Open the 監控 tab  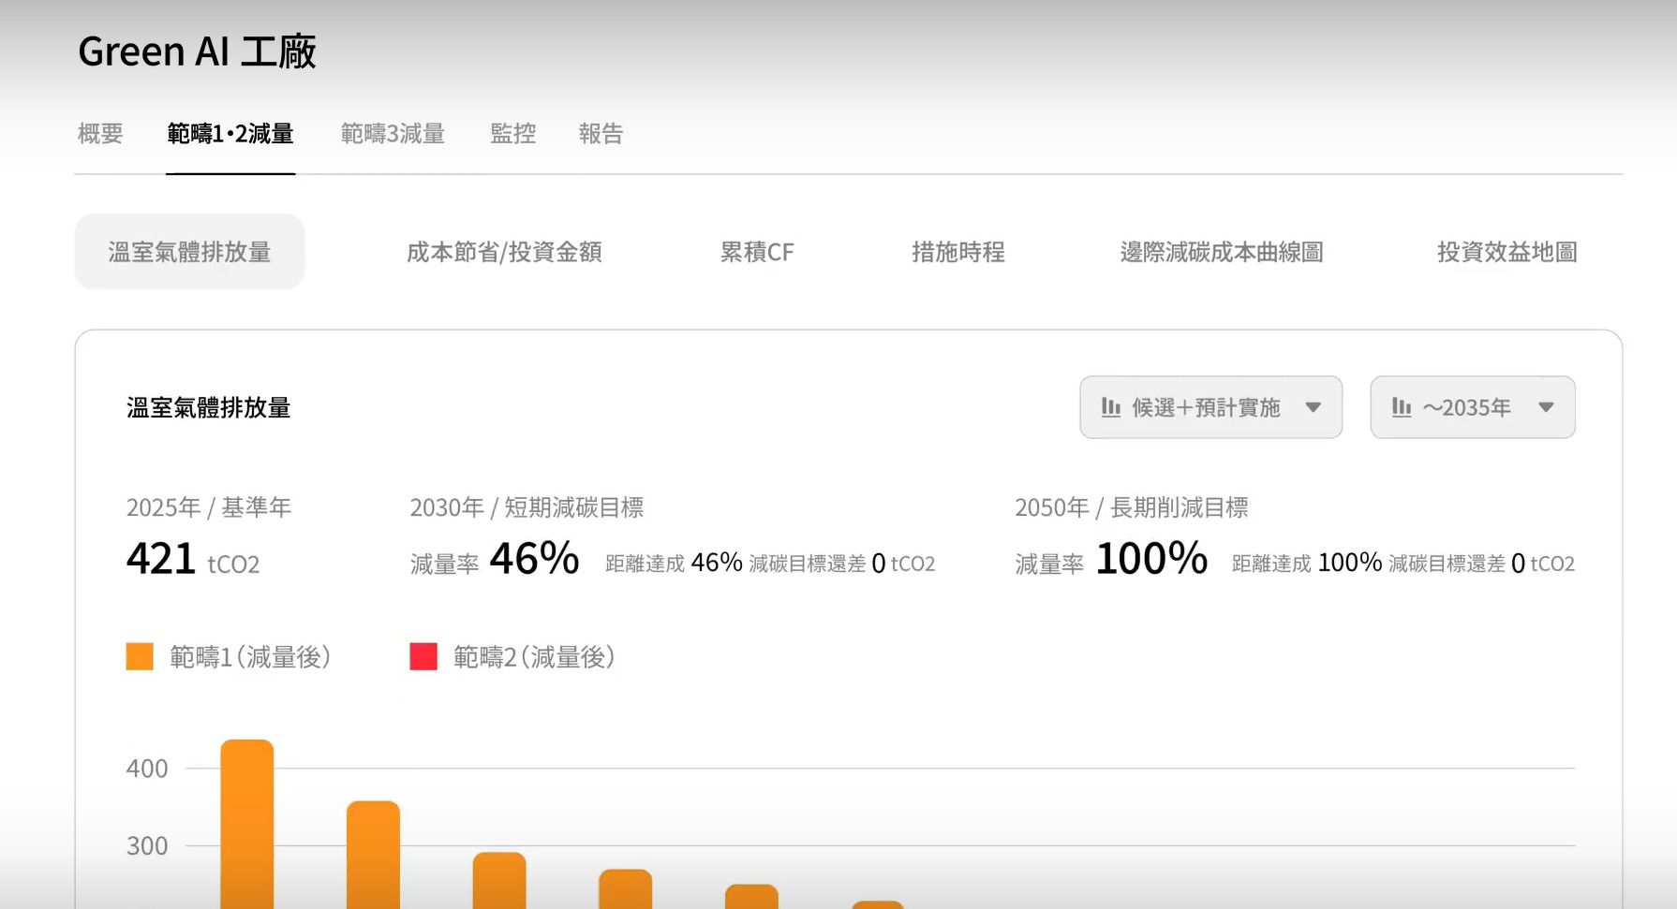(x=513, y=134)
